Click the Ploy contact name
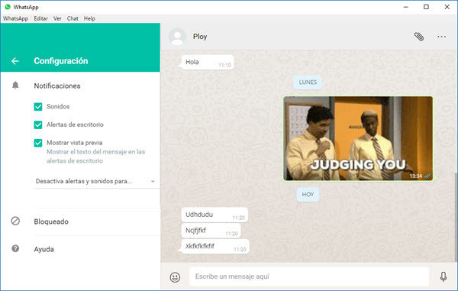The width and height of the screenshot is (458, 291). click(200, 37)
